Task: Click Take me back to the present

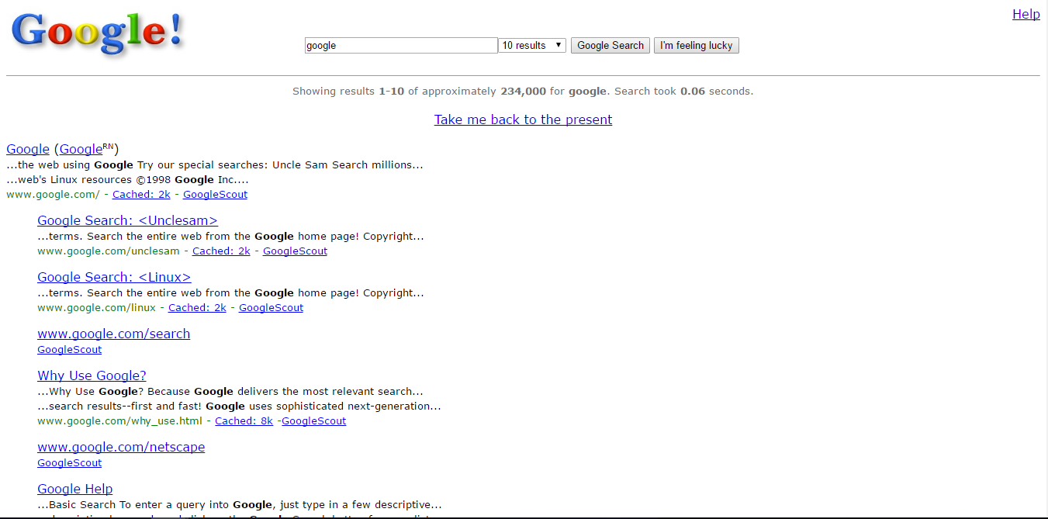Action: (523, 119)
